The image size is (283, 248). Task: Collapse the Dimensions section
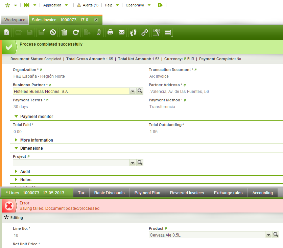(x=16, y=148)
